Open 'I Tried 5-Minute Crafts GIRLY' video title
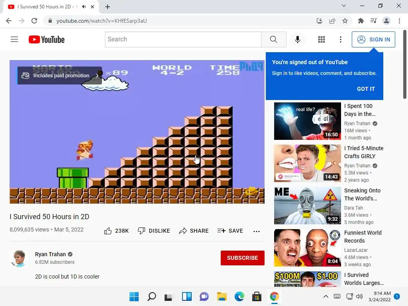Image resolution: width=408 pixels, height=306 pixels. point(364,152)
